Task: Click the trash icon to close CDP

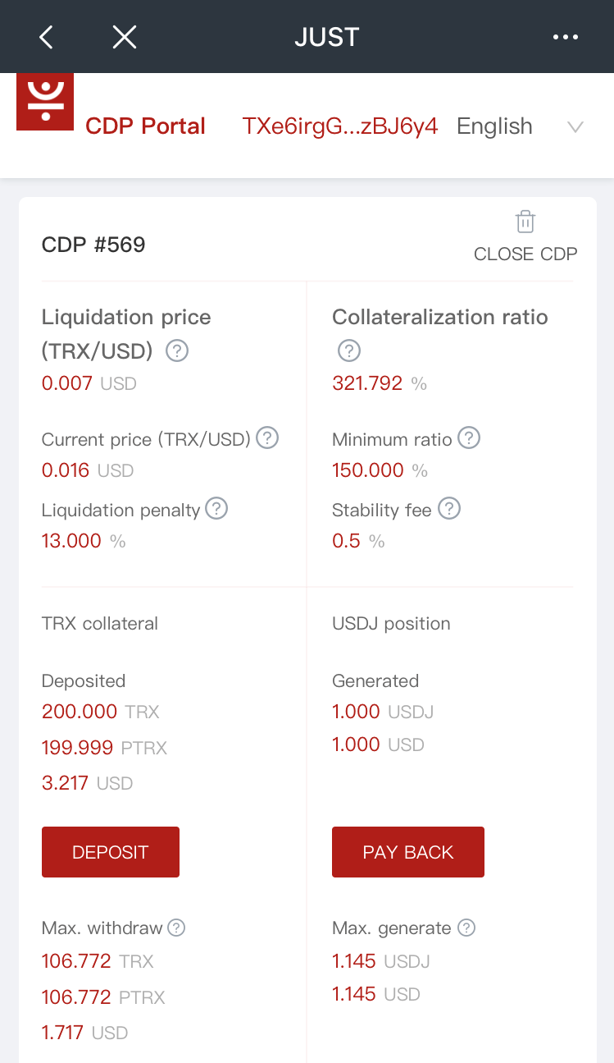Action: [x=525, y=222]
